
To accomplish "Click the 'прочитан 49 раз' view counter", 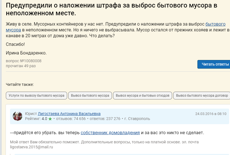I will point(21,66).
